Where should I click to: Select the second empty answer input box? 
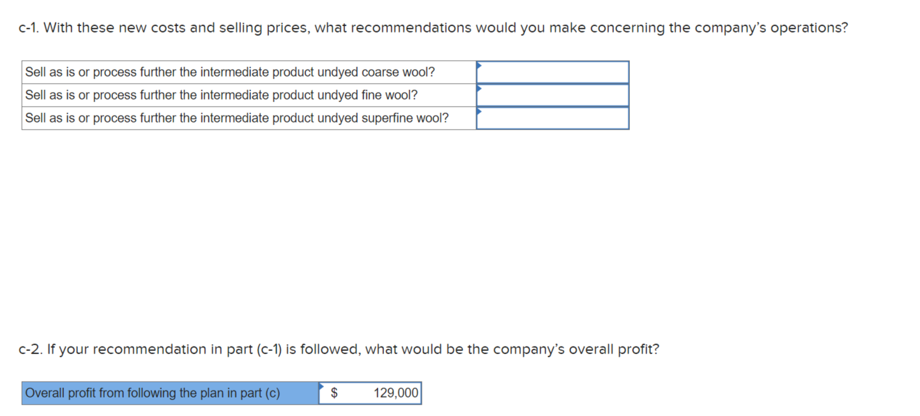coord(553,94)
